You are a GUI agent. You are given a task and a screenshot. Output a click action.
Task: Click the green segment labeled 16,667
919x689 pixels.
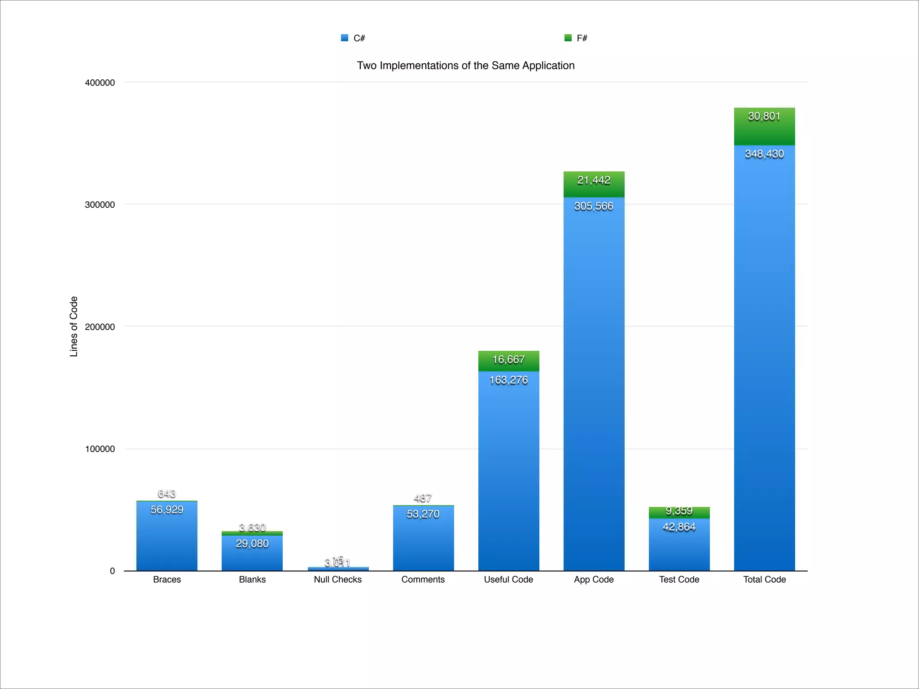click(x=508, y=360)
